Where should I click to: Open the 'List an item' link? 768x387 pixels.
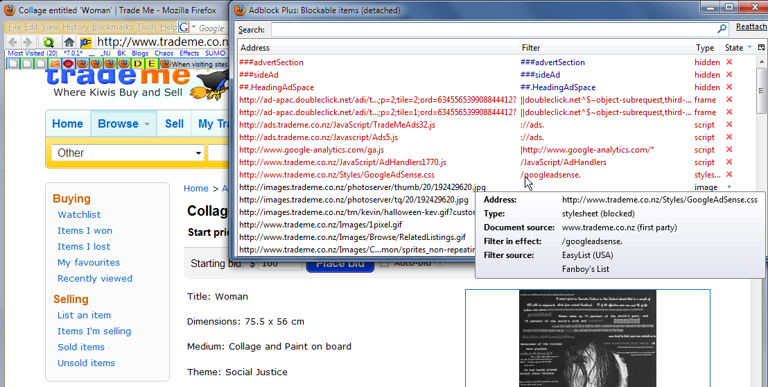click(85, 315)
